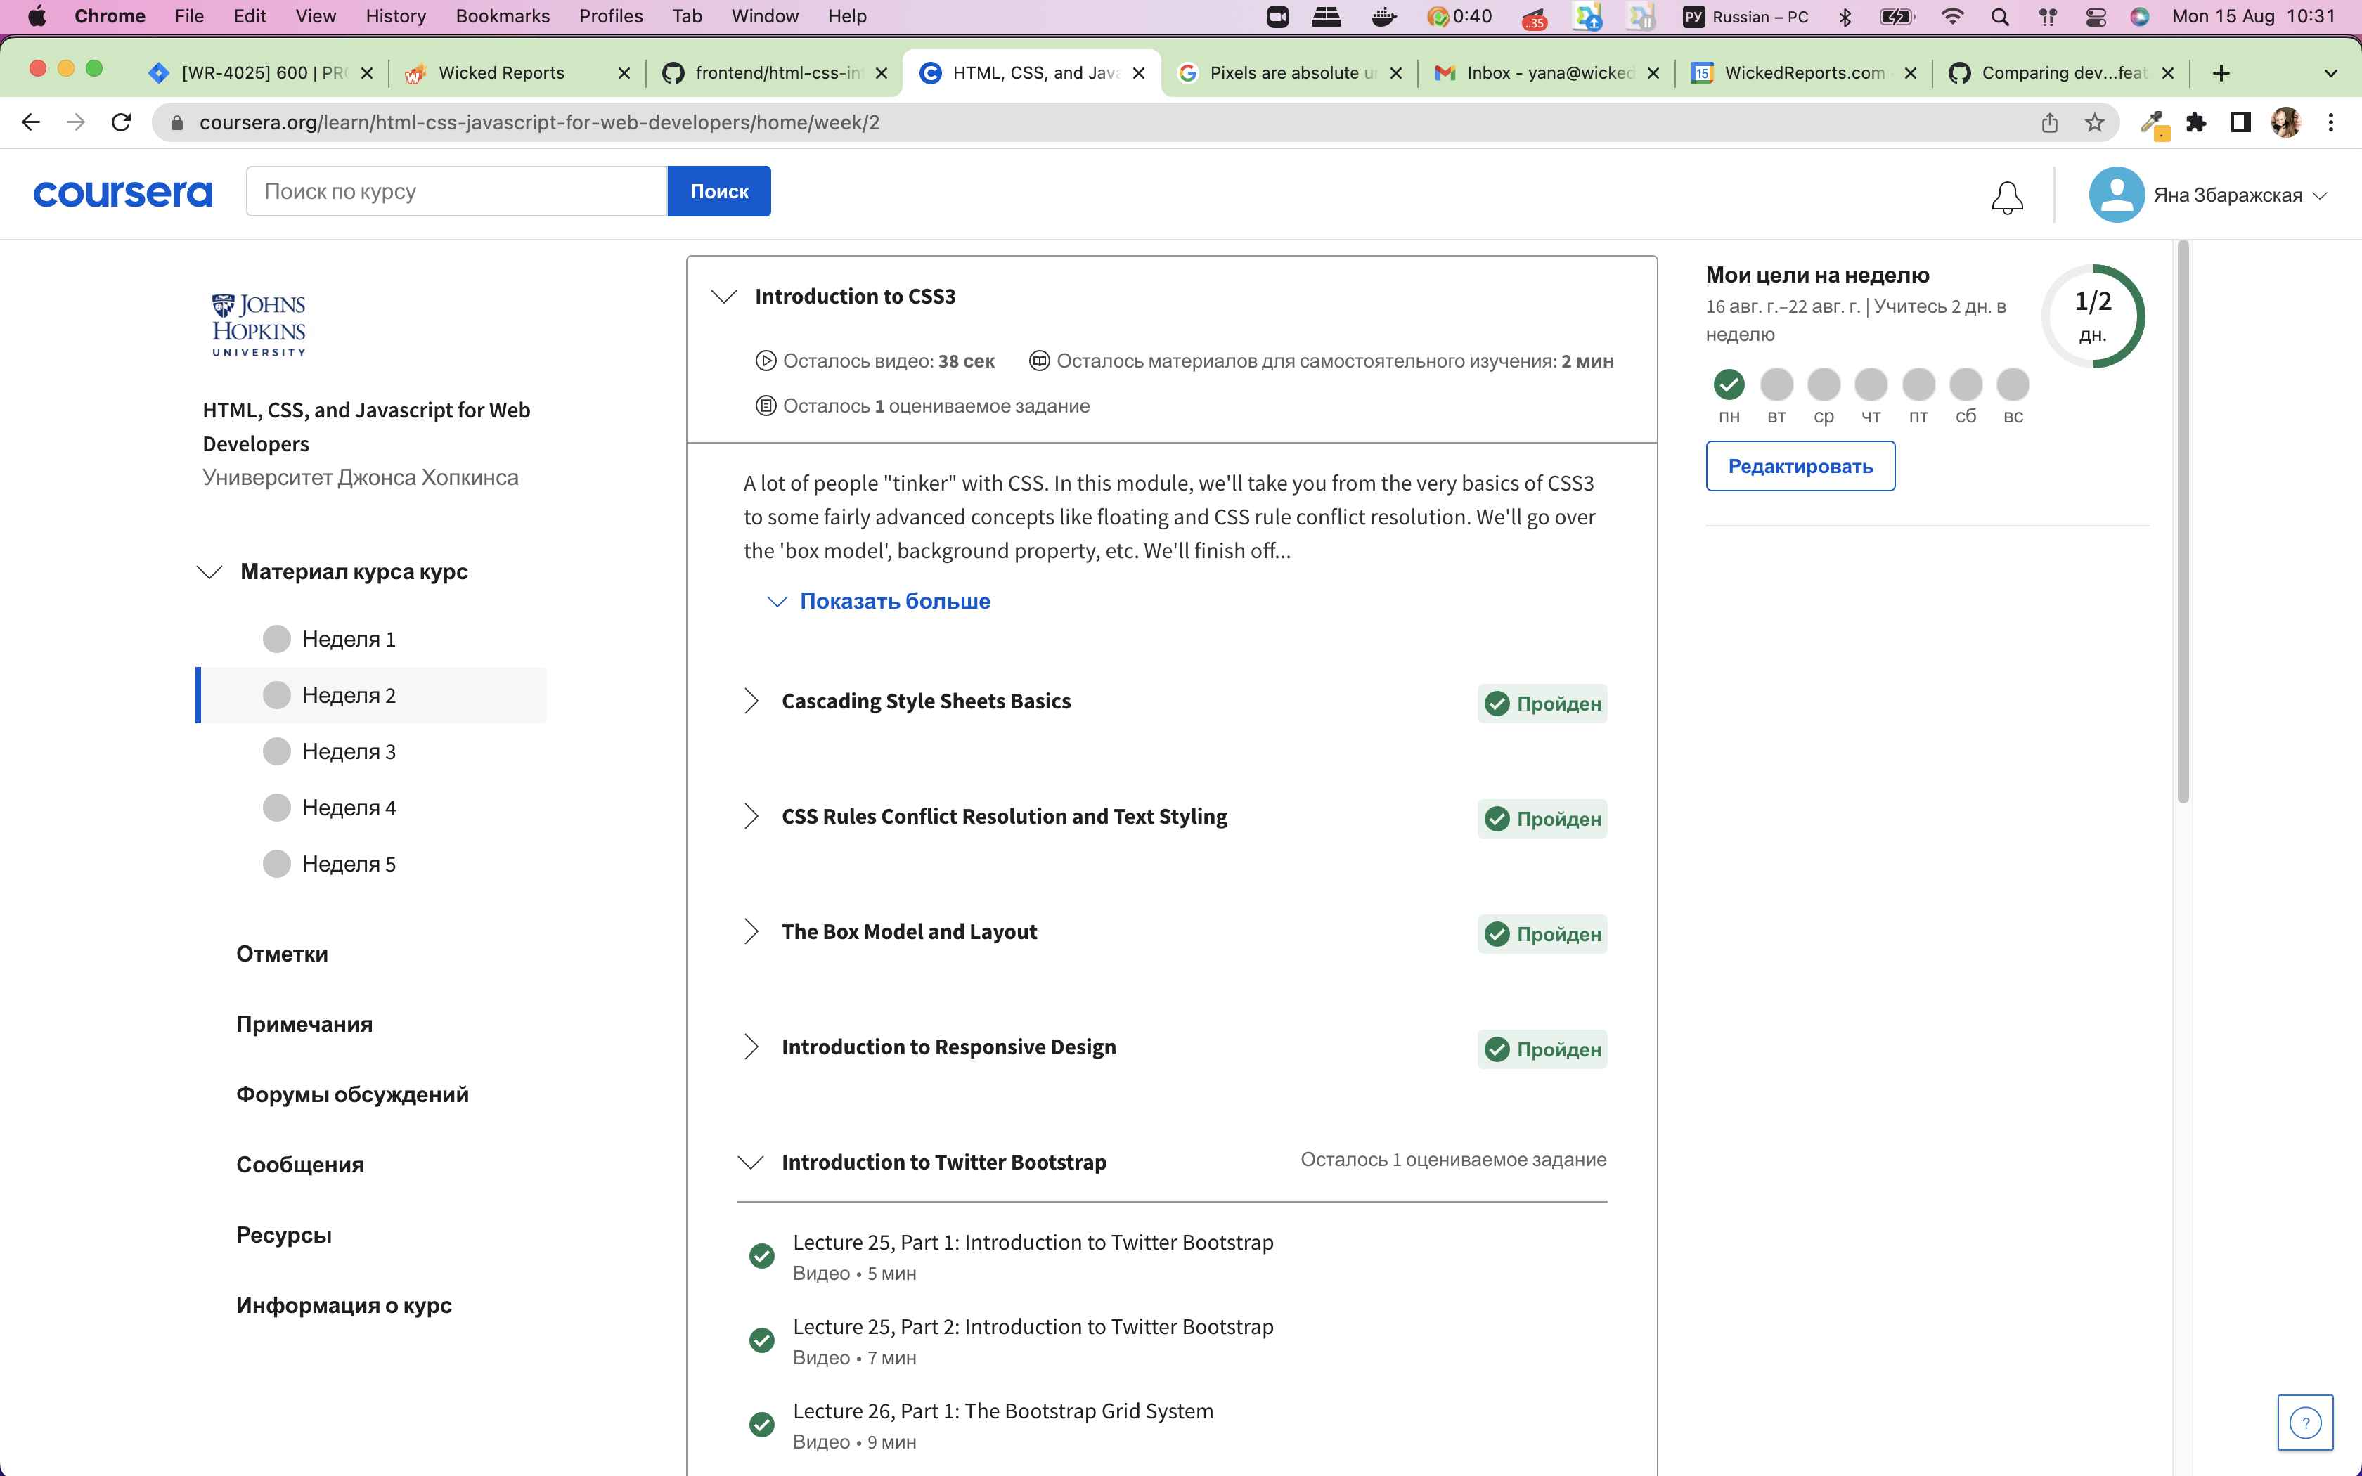Select the Saturday (сб) goal day circle
Screen dimensions: 2362x1476
pyautogui.click(x=1966, y=384)
